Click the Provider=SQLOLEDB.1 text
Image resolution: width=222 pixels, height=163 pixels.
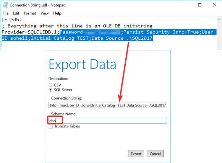[x=29, y=32]
